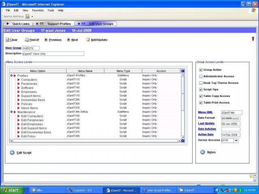
Task: Click the Add/Update document icon
Action: point(88,40)
